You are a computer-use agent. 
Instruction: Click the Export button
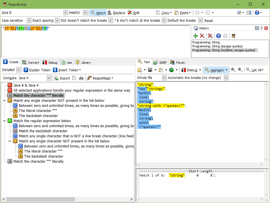[62, 78]
